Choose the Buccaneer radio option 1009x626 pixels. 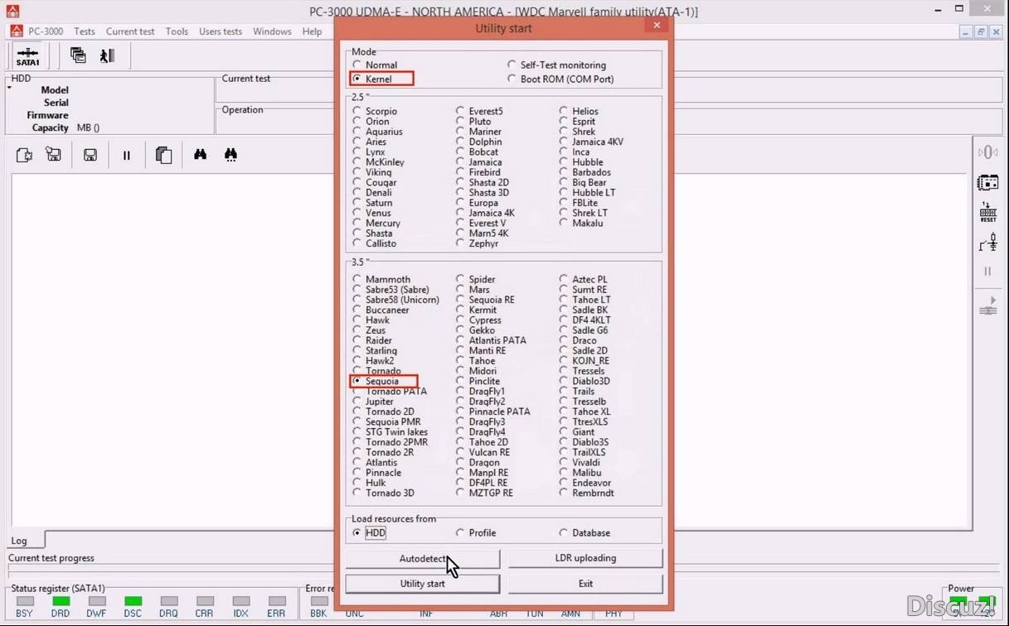click(x=357, y=310)
